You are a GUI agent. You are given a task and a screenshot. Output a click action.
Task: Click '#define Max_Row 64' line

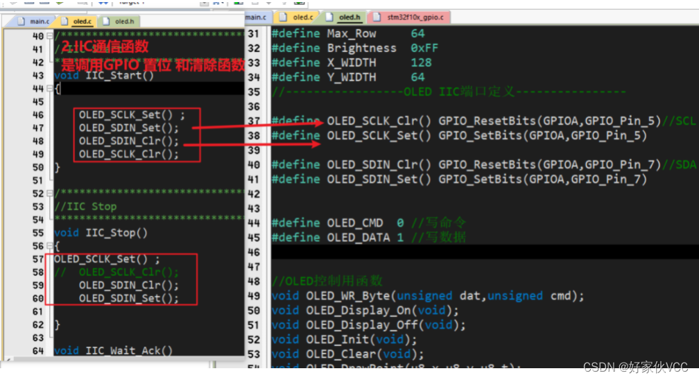pos(348,33)
